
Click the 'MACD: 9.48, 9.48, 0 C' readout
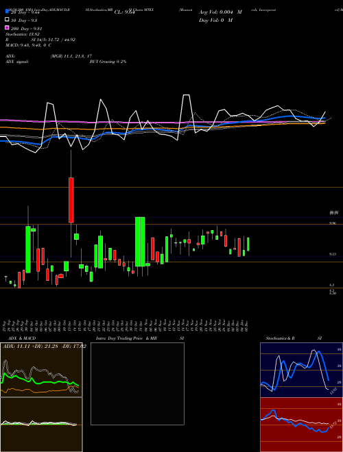(x=29, y=45)
